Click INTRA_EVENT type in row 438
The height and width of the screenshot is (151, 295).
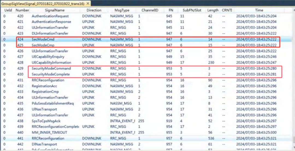click(x=122, y=121)
